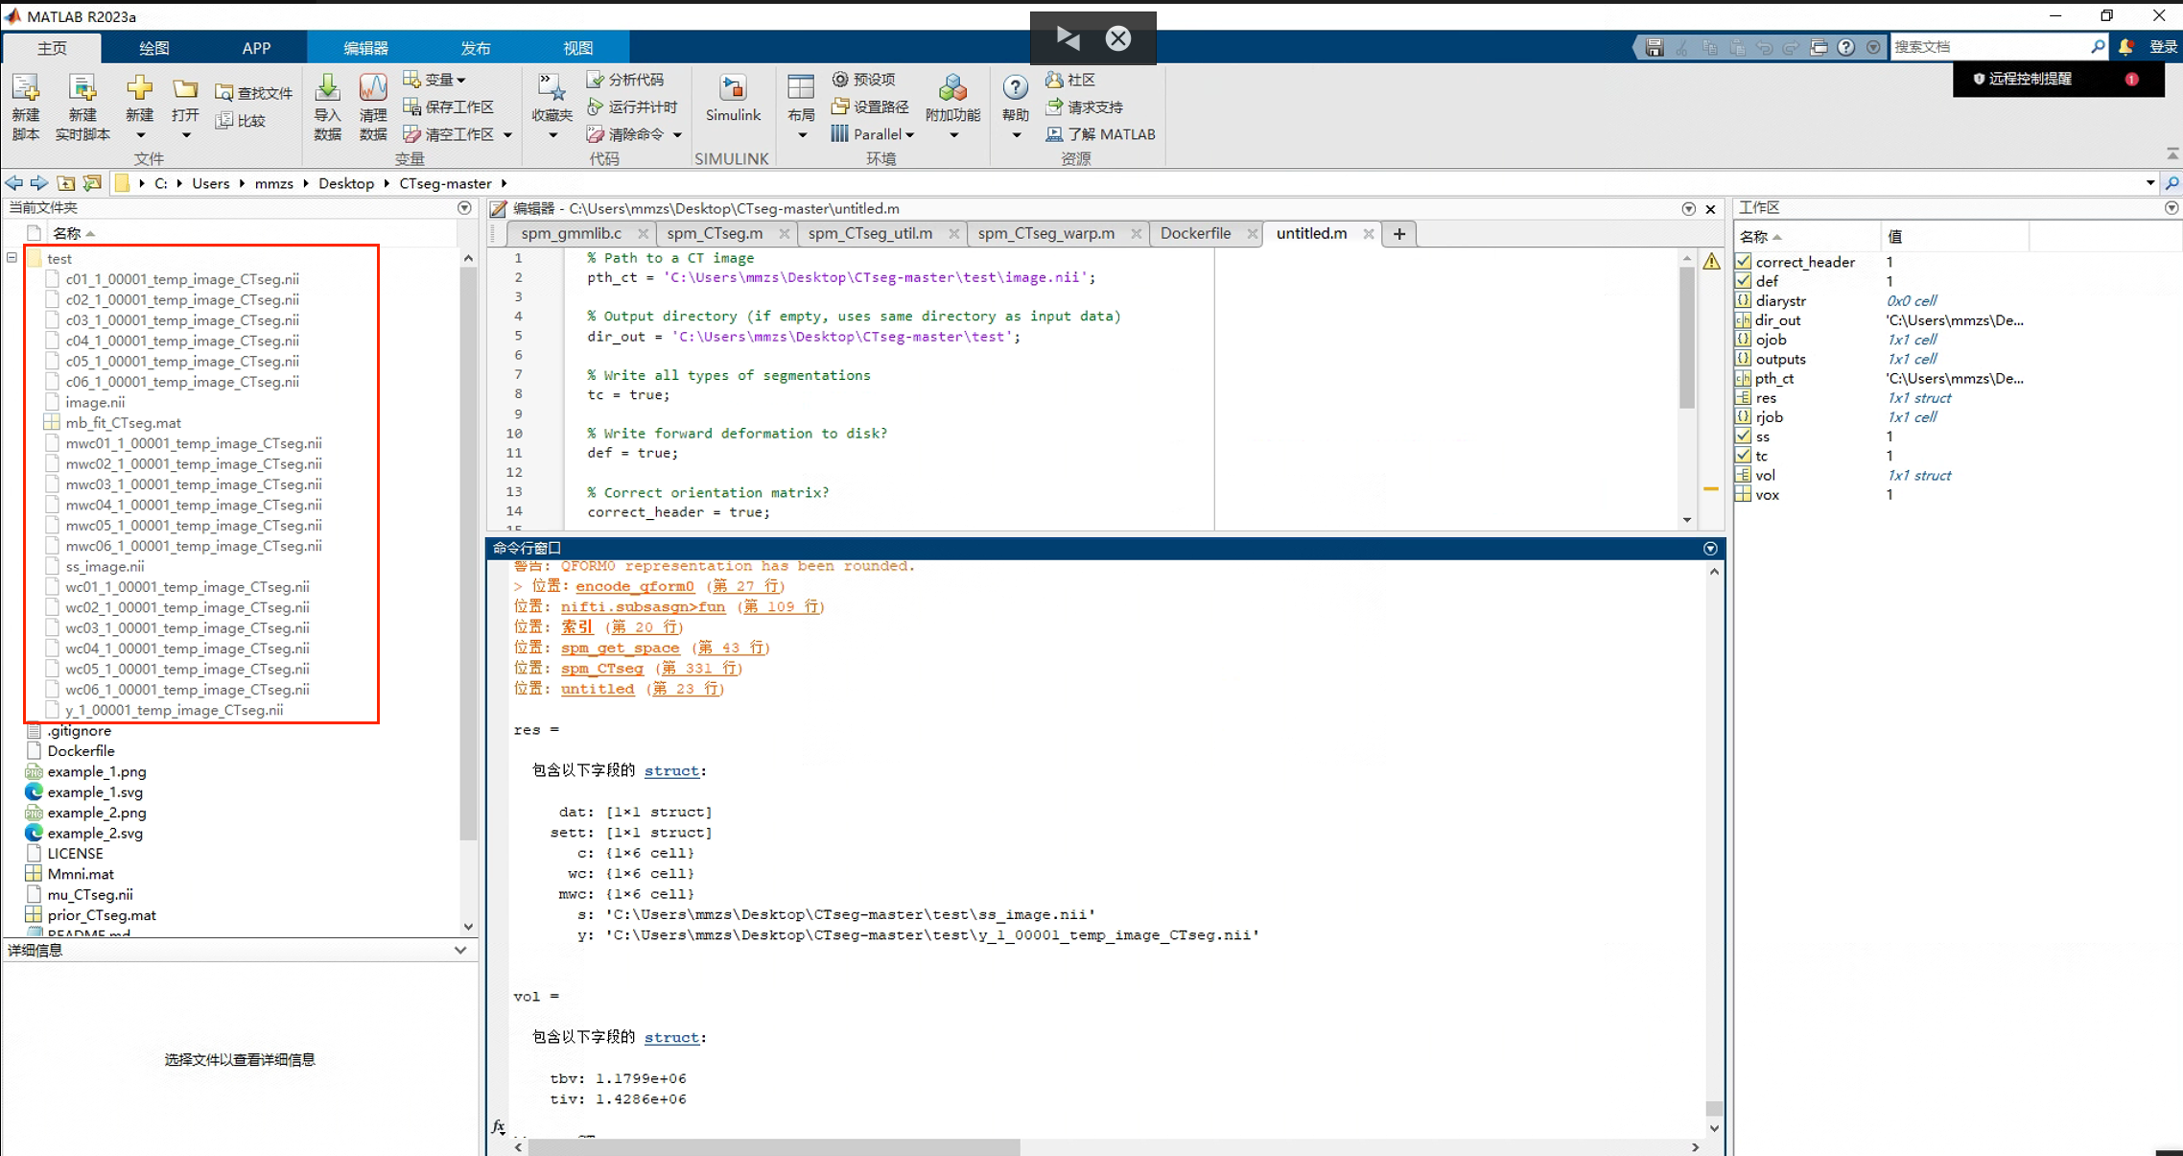Open Add-Ons from the toolbar
Screen dimensions: 2183x1156
pos(952,90)
